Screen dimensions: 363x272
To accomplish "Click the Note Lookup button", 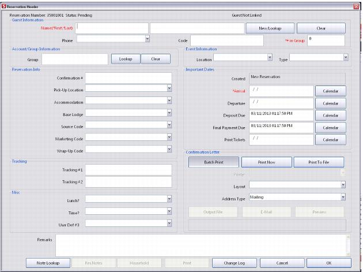I will [x=48, y=263].
